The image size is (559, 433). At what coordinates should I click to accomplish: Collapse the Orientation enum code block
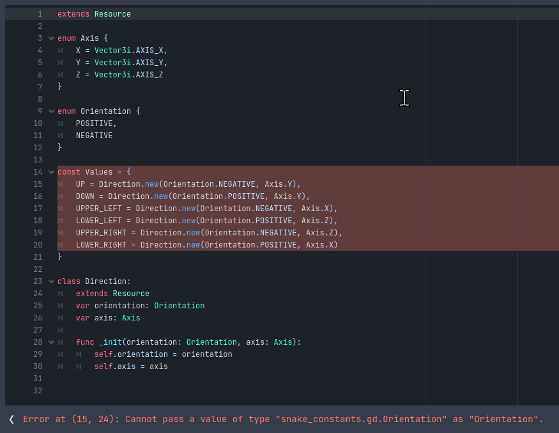pos(51,111)
